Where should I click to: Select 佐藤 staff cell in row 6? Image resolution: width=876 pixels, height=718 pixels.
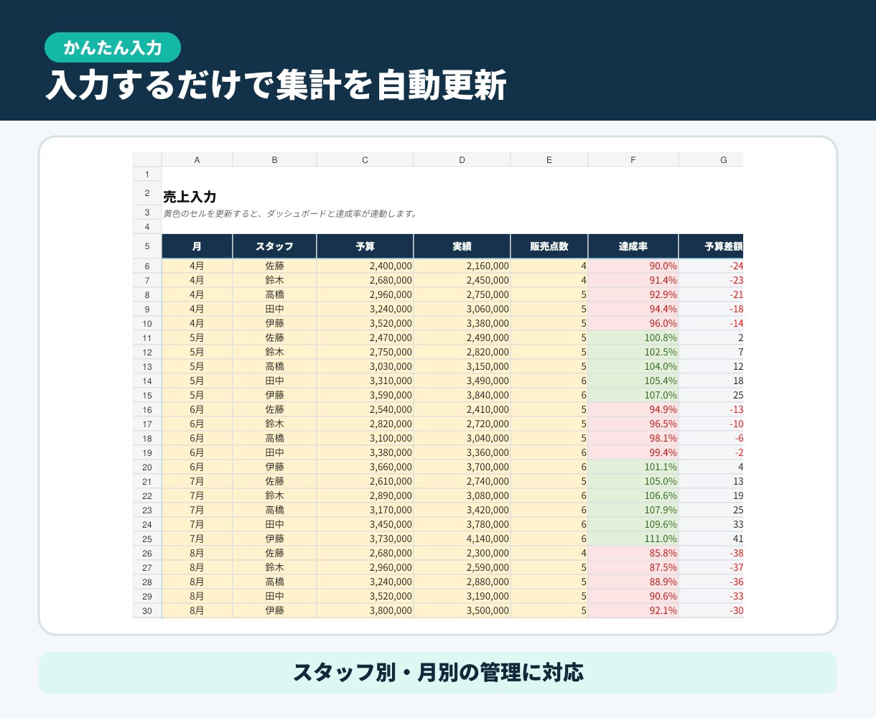(274, 266)
